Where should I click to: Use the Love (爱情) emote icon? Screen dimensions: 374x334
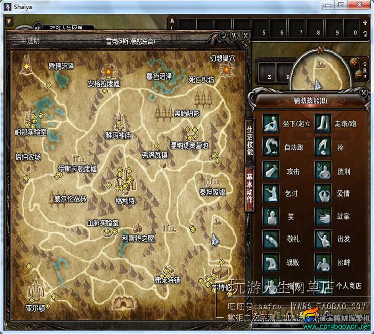[x=323, y=193]
